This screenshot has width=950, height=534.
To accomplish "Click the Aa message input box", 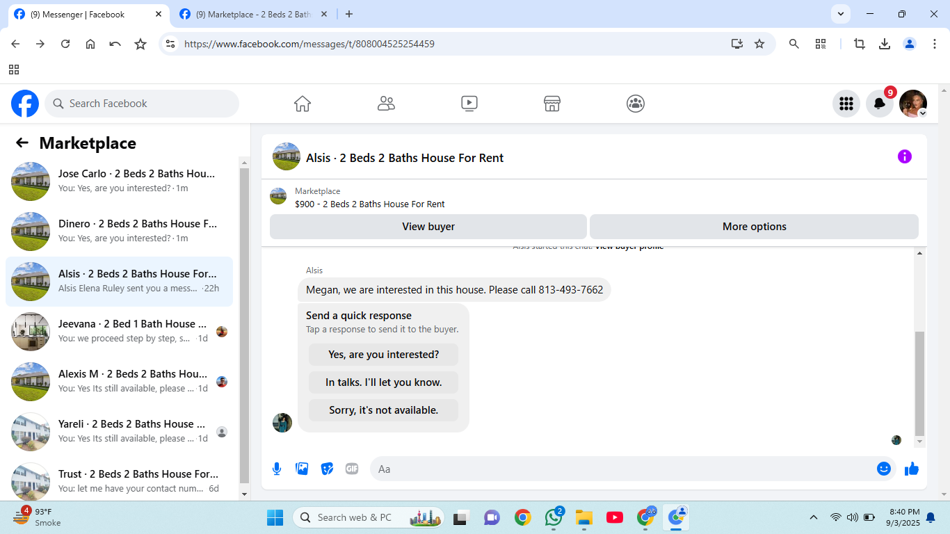I will pyautogui.click(x=633, y=469).
